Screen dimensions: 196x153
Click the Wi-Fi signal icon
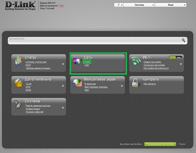click(x=136, y=61)
